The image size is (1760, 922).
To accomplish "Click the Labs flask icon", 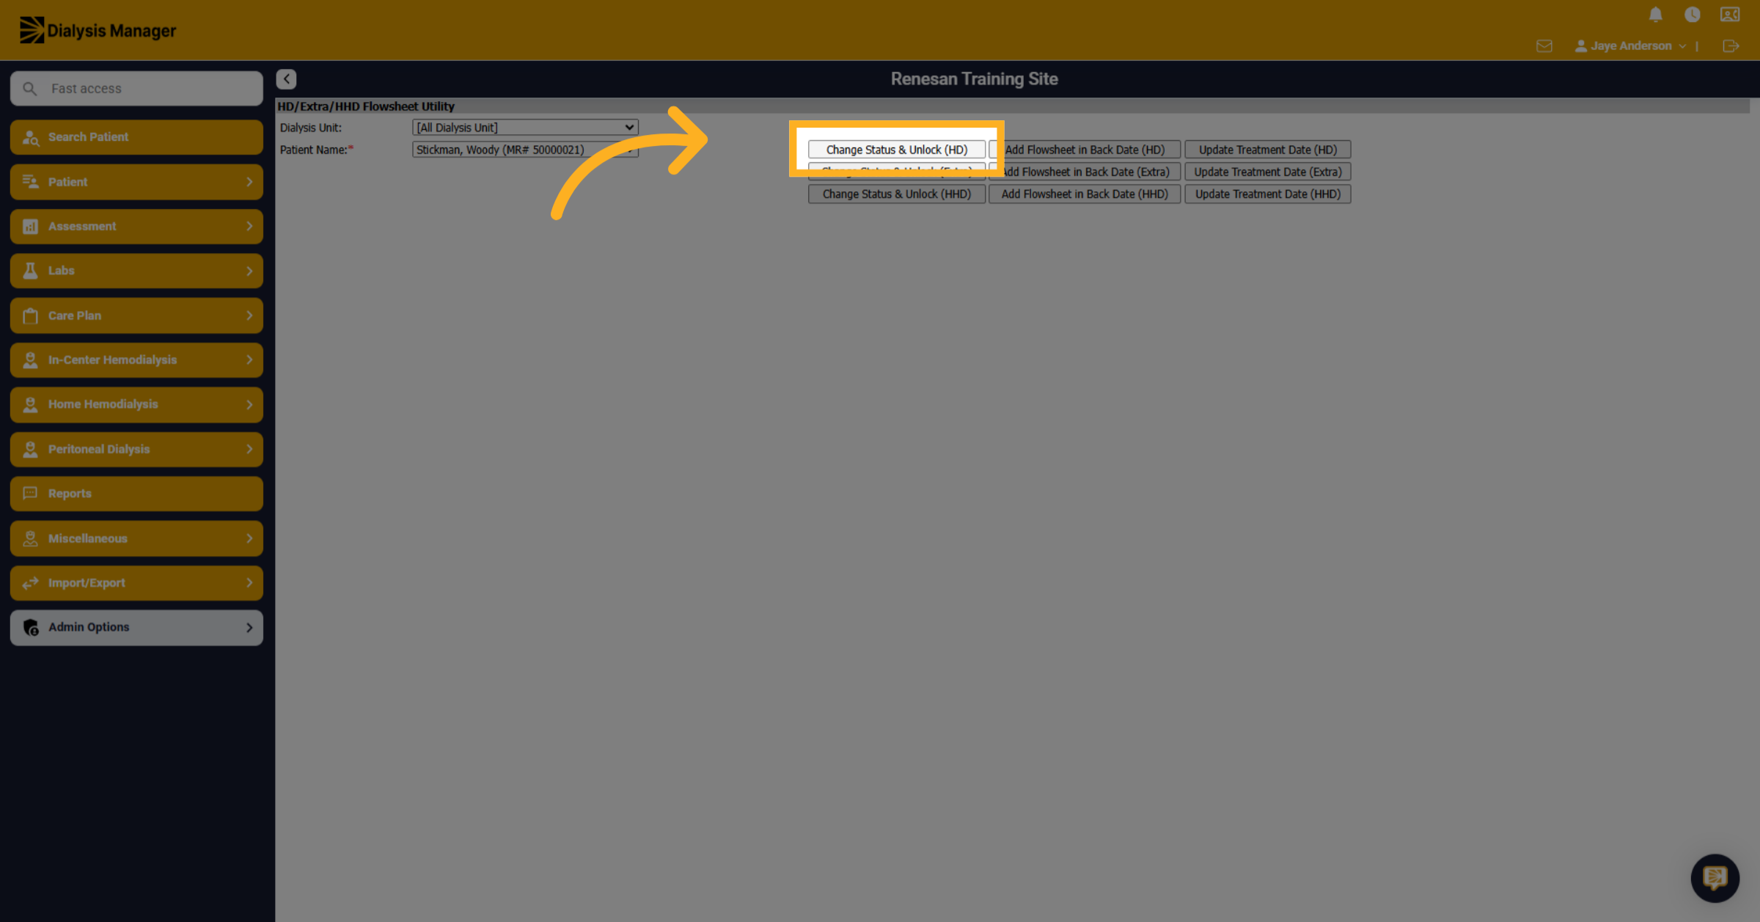I will click(x=30, y=271).
